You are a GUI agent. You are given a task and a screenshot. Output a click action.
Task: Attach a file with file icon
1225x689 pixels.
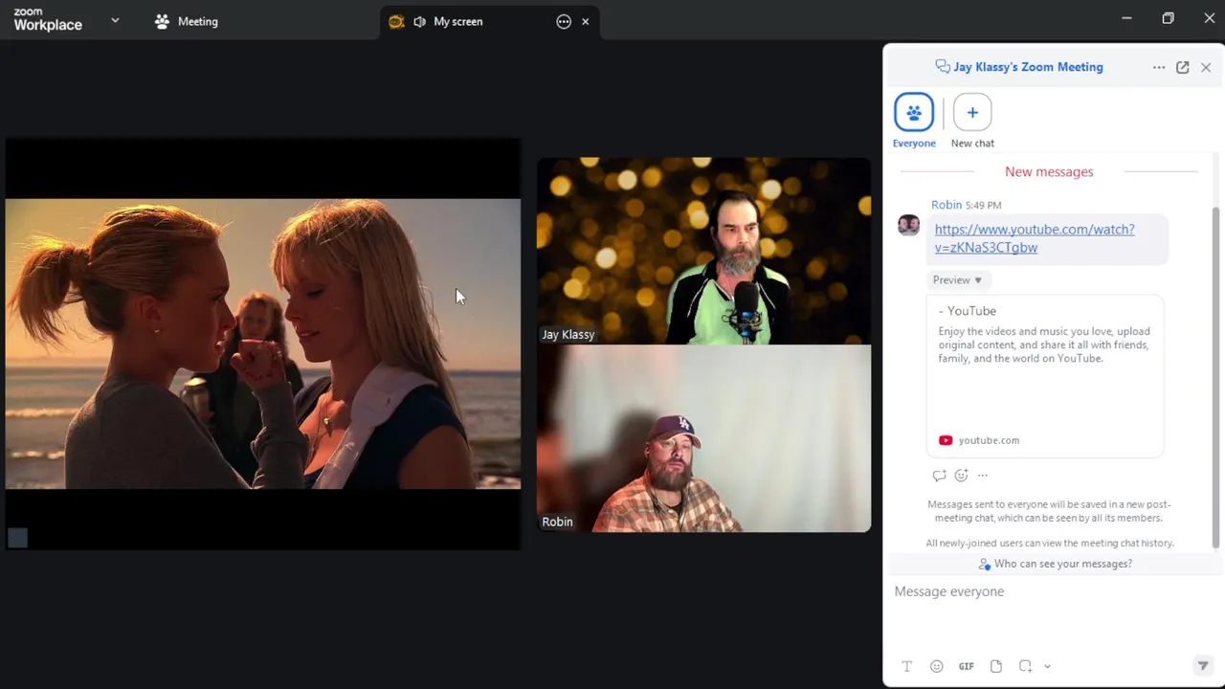point(996,666)
